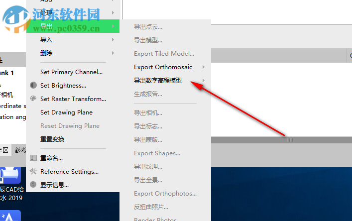Open the CAD 2019 desktop shortcut
This screenshot has height=221, width=352.
pyautogui.click(x=11, y=185)
